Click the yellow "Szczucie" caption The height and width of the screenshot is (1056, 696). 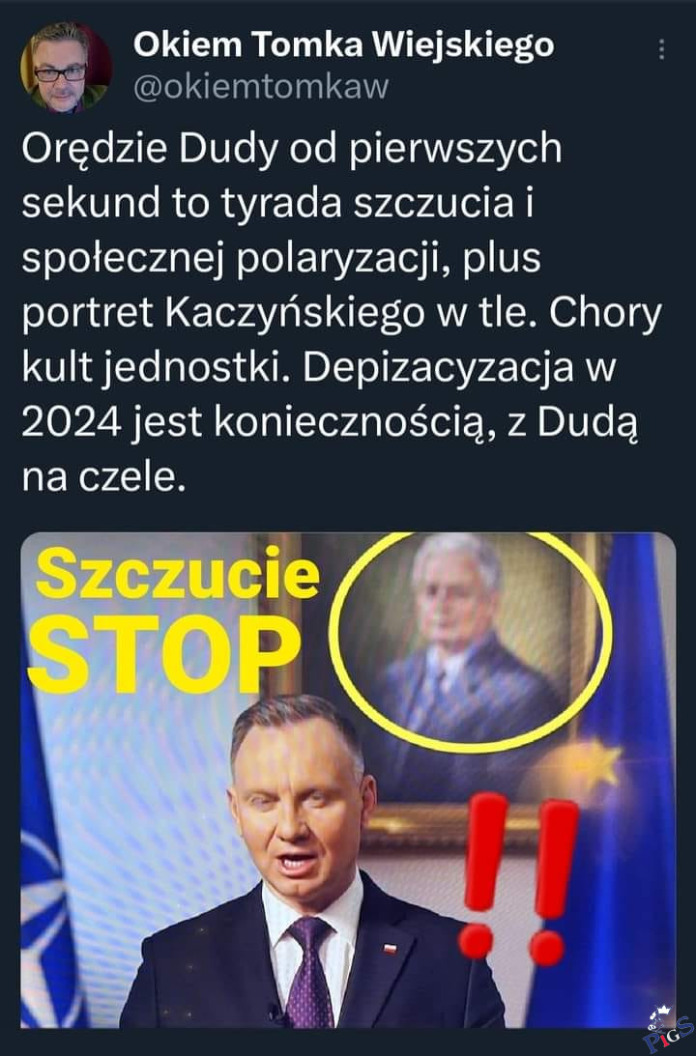(x=177, y=573)
